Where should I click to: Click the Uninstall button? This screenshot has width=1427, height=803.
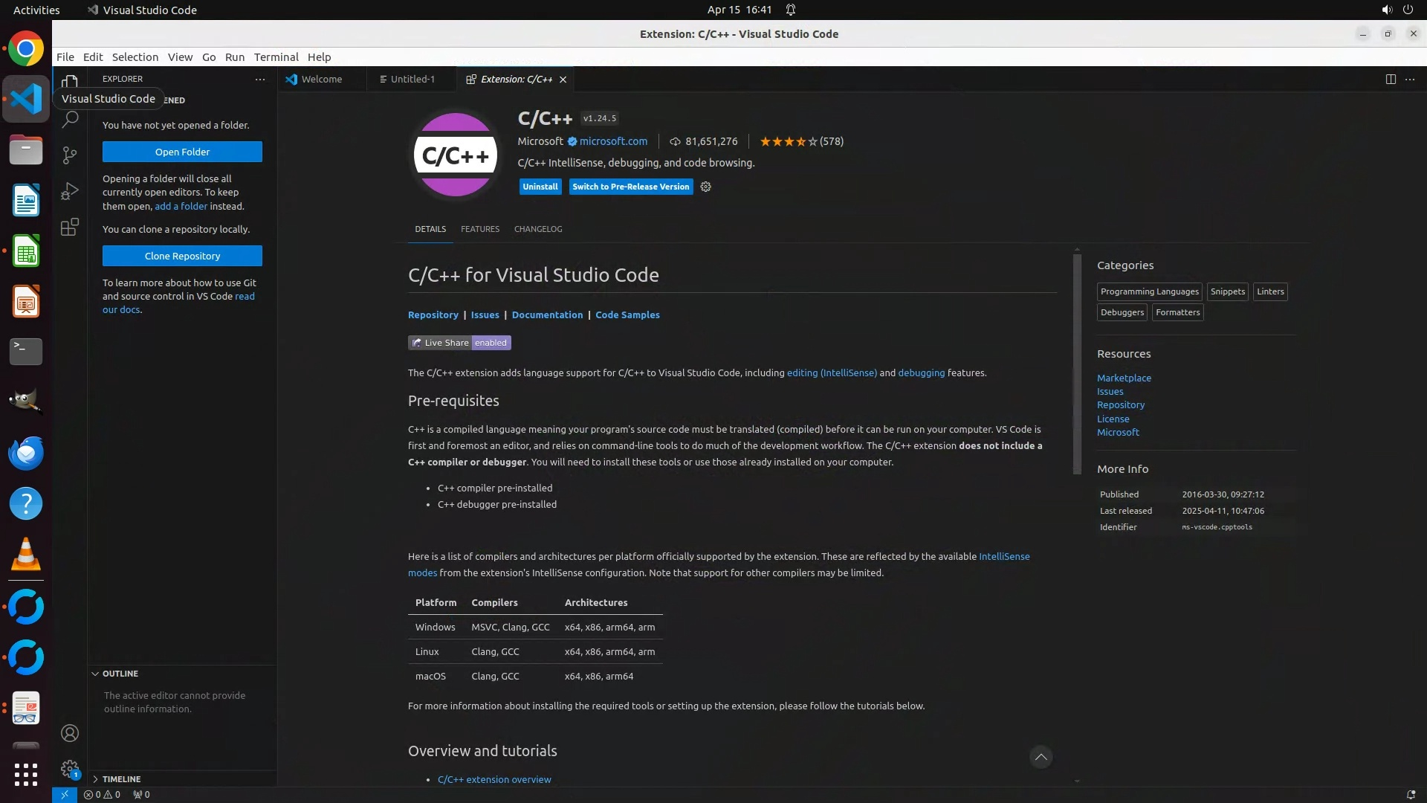tap(540, 187)
